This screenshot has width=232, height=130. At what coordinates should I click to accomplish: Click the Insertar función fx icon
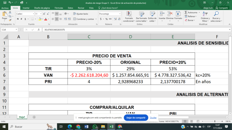pos(39,29)
